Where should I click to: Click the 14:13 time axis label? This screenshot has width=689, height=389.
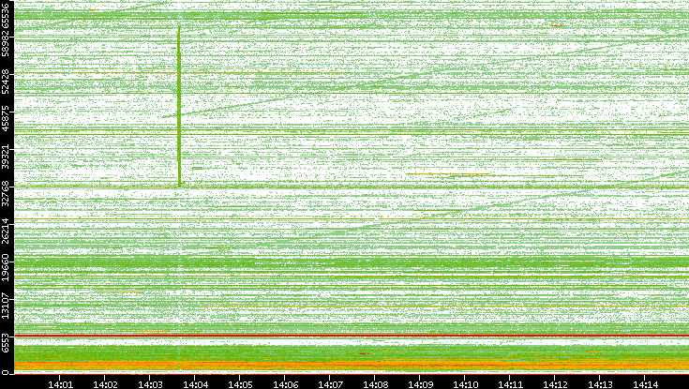(x=601, y=384)
